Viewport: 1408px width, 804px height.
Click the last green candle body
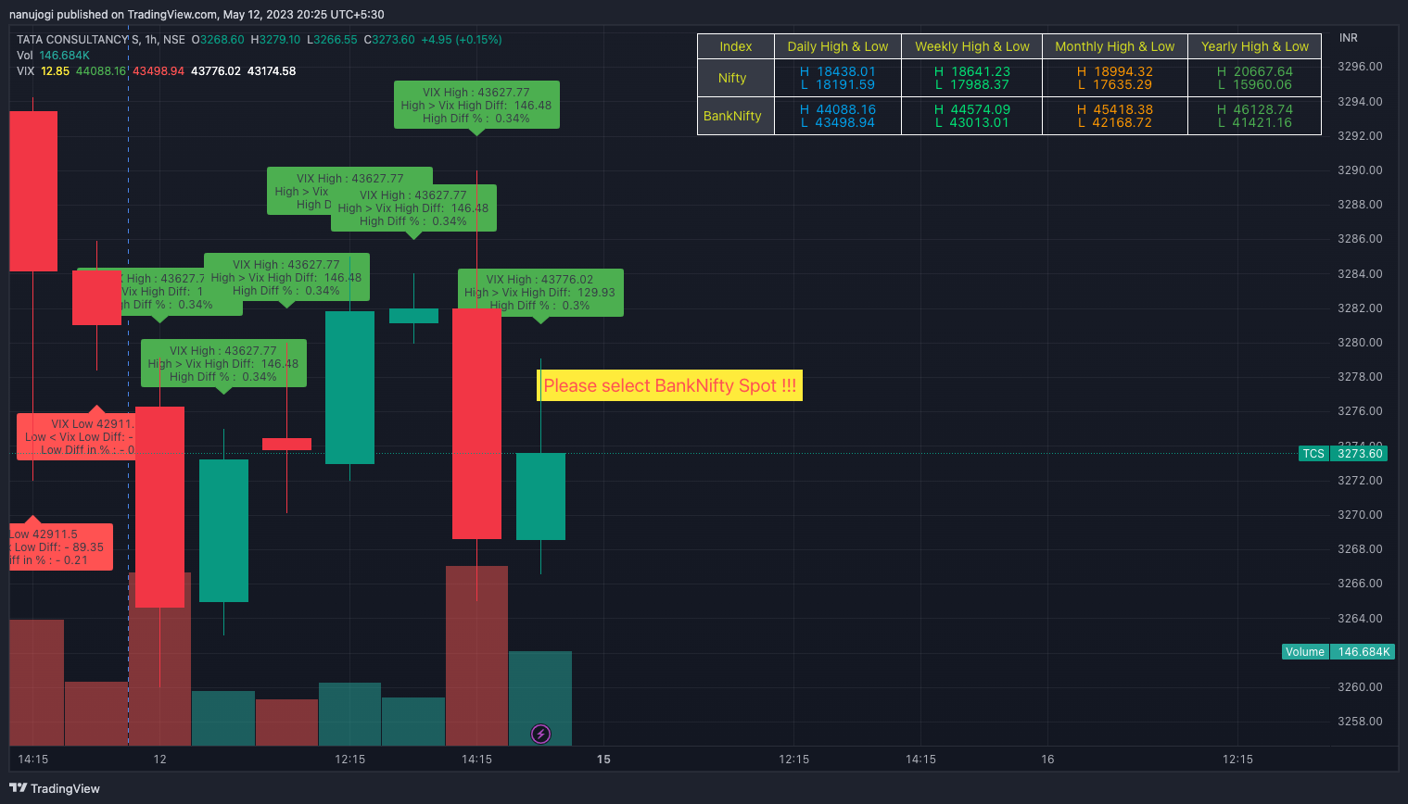click(540, 496)
